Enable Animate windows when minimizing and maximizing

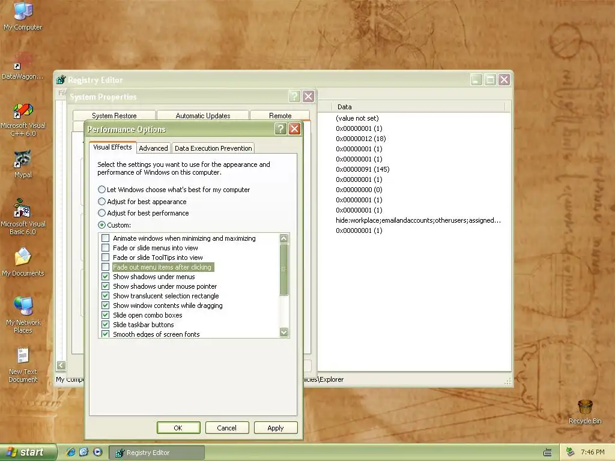tap(105, 238)
